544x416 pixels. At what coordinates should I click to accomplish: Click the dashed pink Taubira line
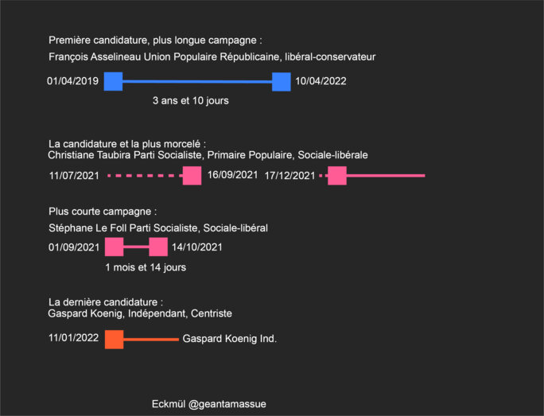(145, 176)
